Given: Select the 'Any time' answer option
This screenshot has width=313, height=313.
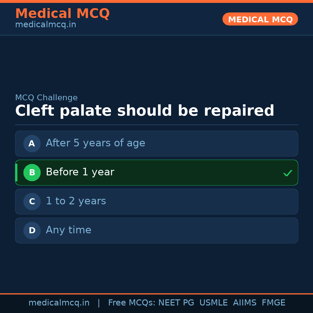Looking at the screenshot, I should (68, 230).
